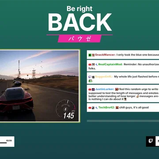
Task: Click the Twitch icon beside BuggedinRL
Action: (90, 77)
